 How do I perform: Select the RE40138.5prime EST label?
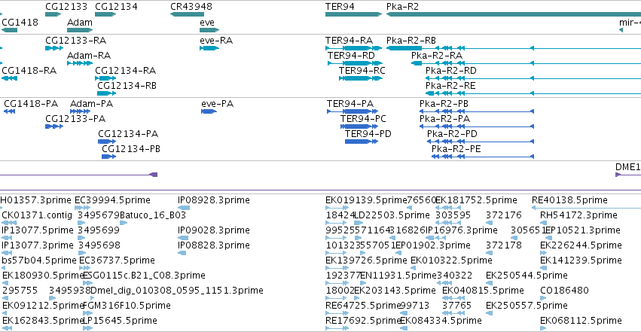569,200
